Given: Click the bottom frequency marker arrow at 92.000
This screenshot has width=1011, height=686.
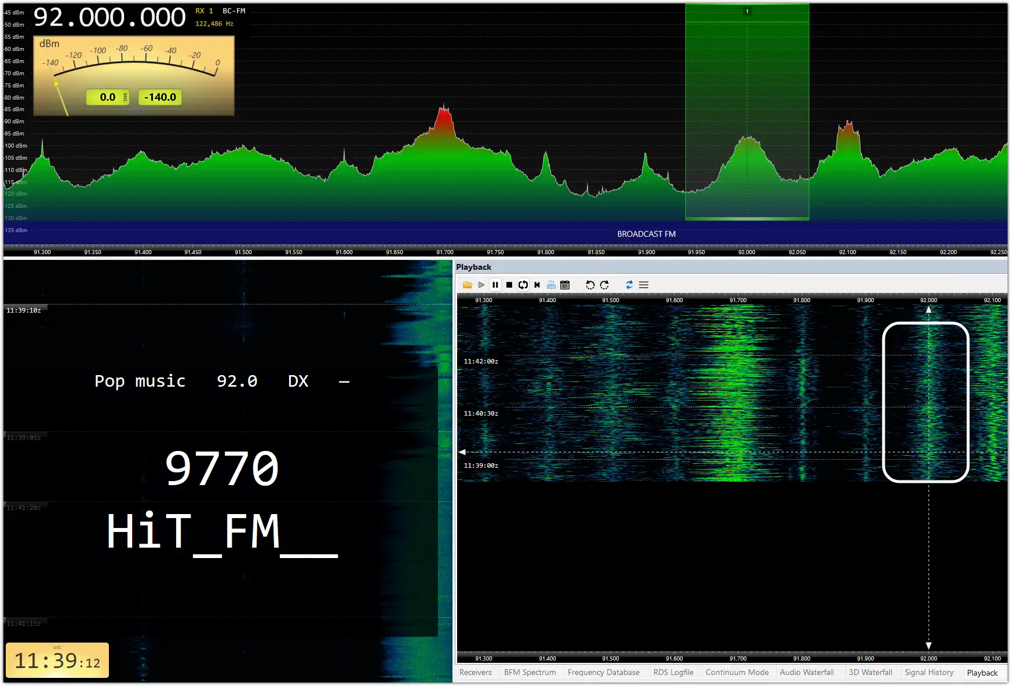Looking at the screenshot, I should click(x=929, y=645).
